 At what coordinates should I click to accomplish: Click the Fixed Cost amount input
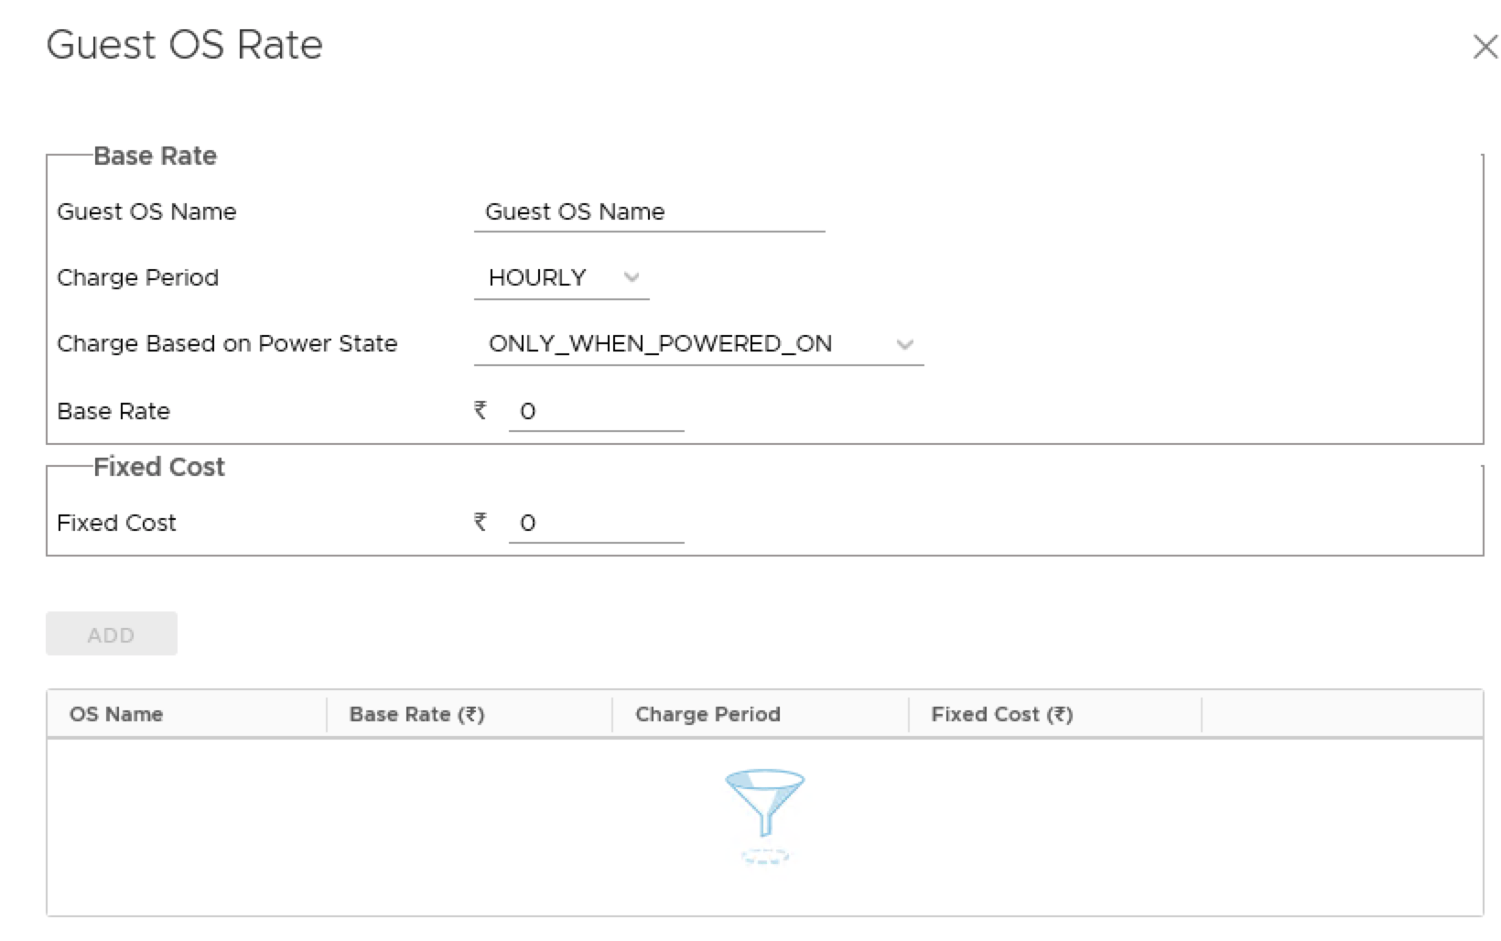pos(596,523)
